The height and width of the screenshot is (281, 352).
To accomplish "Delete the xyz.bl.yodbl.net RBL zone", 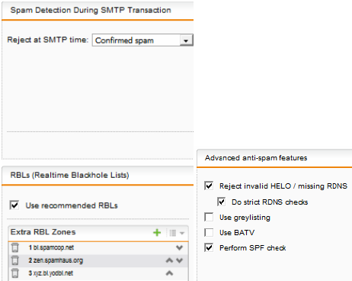I will [15, 273].
